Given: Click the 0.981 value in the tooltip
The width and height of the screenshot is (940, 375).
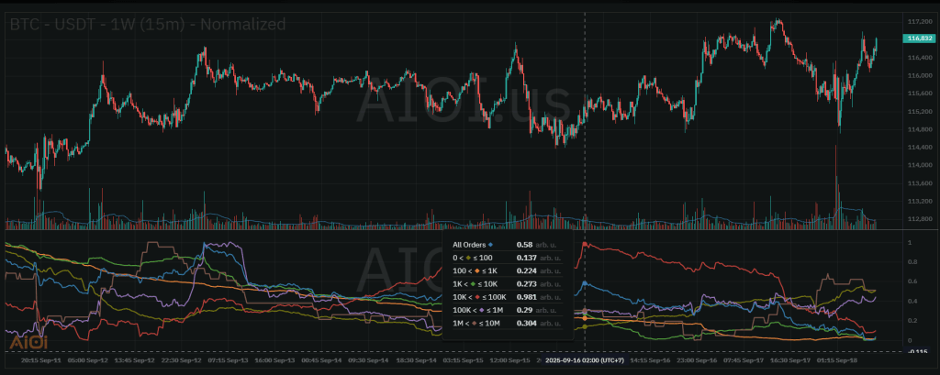Looking at the screenshot, I should point(527,298).
